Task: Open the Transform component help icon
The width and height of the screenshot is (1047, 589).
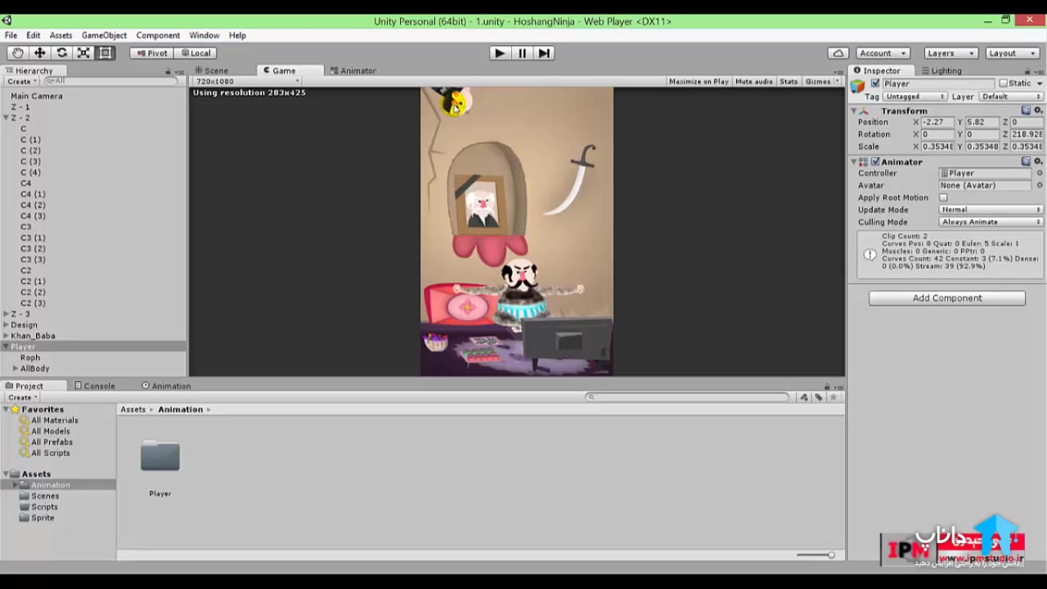Action: [1026, 110]
